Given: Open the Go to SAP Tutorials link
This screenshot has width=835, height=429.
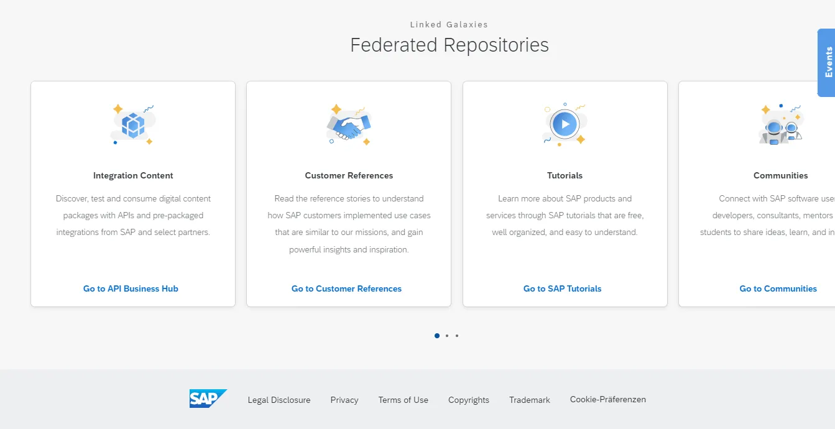Looking at the screenshot, I should pyautogui.click(x=562, y=288).
